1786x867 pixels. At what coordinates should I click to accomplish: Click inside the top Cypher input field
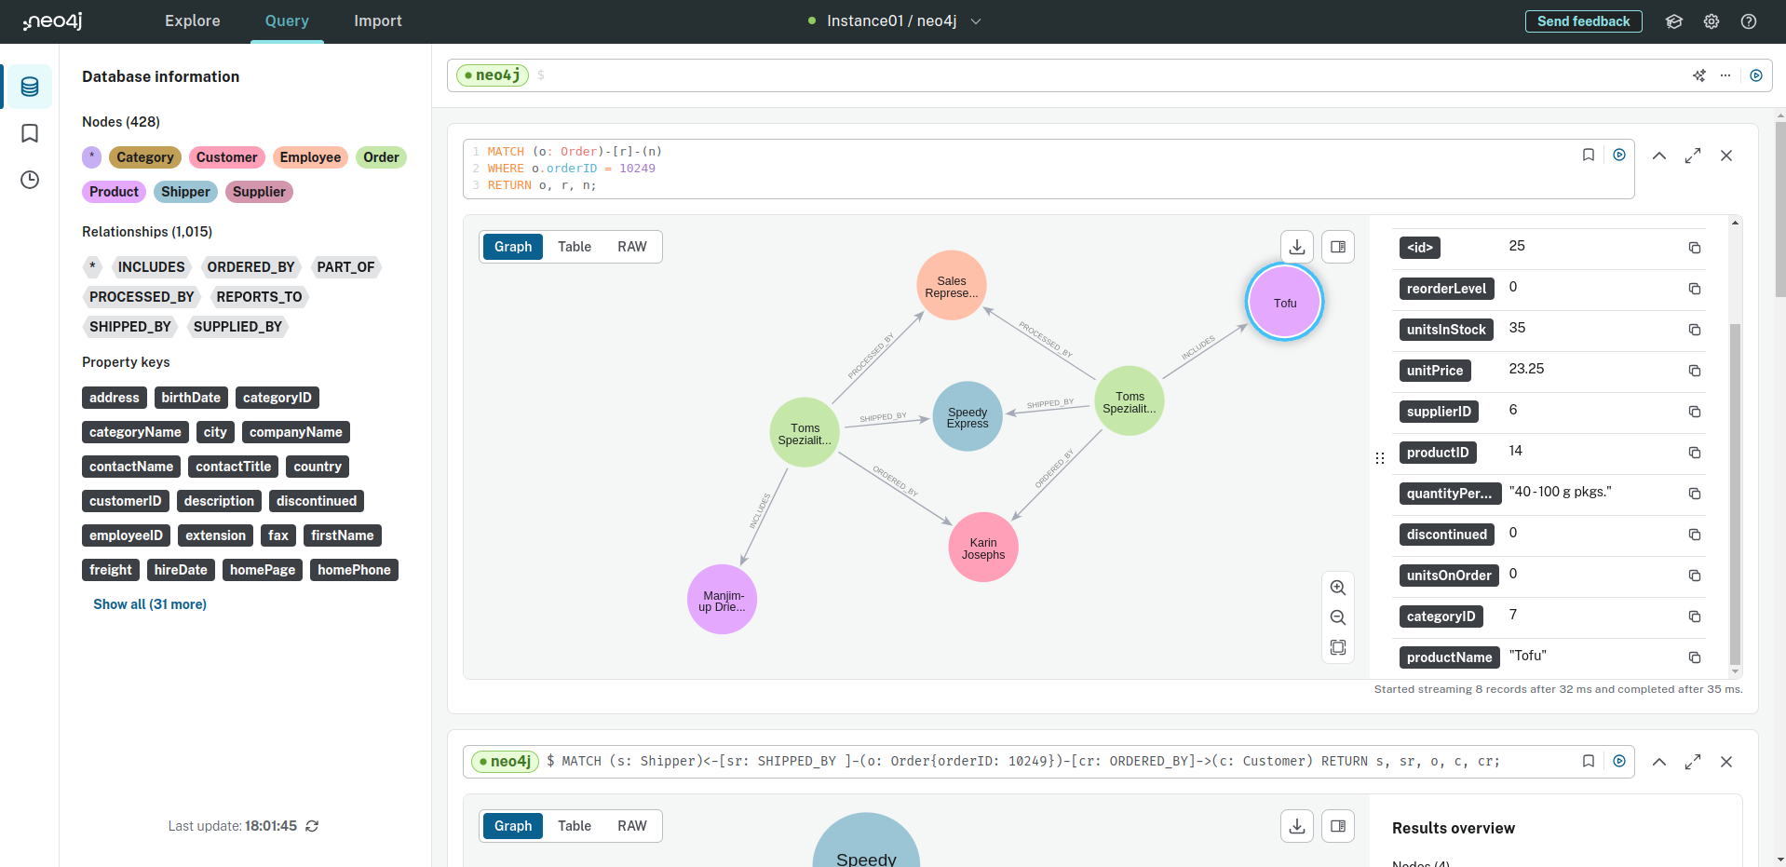[1108, 75]
